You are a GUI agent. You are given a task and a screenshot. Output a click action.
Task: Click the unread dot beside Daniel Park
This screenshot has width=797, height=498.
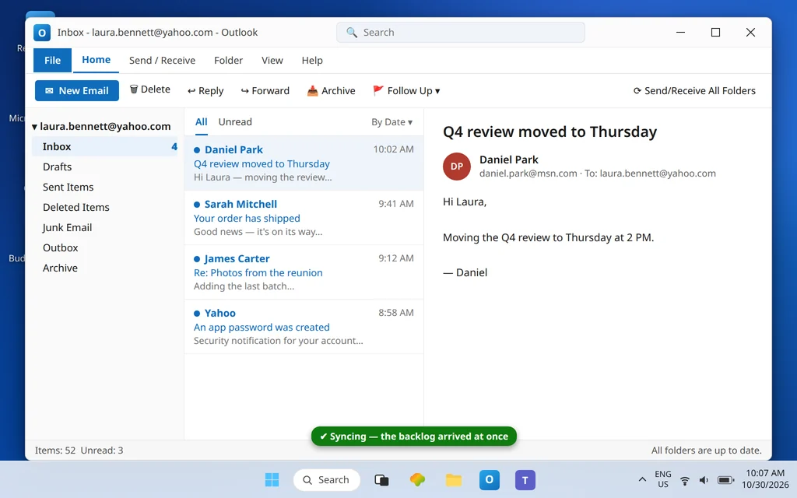[x=197, y=150]
